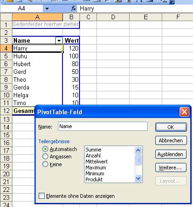Click the Abbrechen button
The width and height of the screenshot is (193, 207).
pyautogui.click(x=171, y=140)
